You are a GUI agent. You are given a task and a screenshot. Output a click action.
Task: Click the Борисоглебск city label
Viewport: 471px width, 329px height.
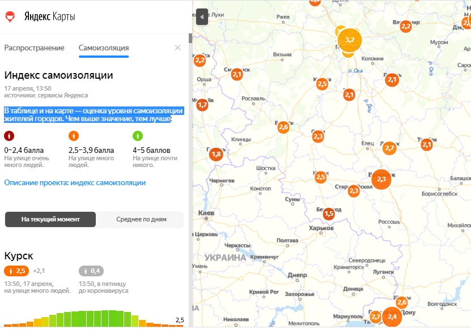[439, 194]
